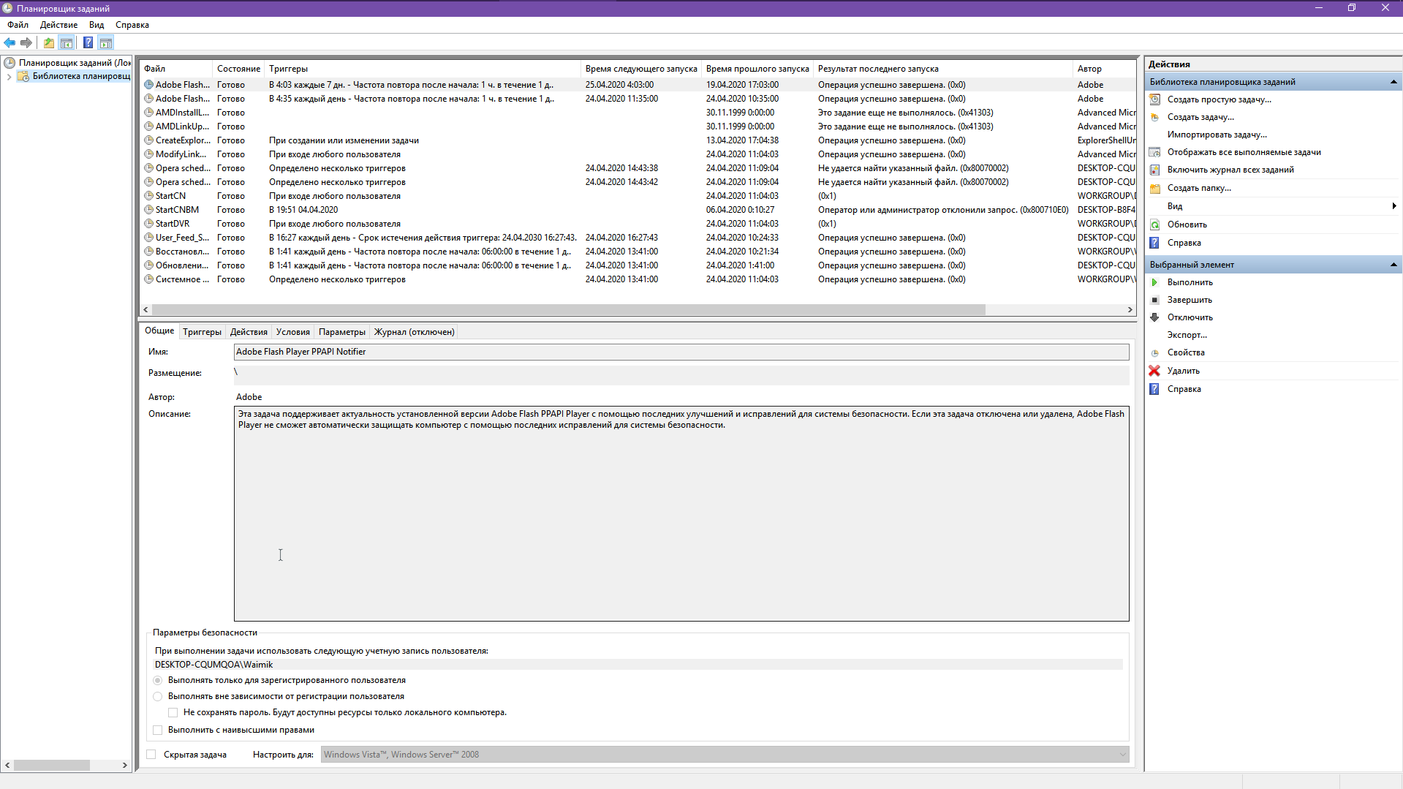This screenshot has height=789, width=1403.
Task: Click the Task Scheduler Library folder icon
Action: [23, 76]
